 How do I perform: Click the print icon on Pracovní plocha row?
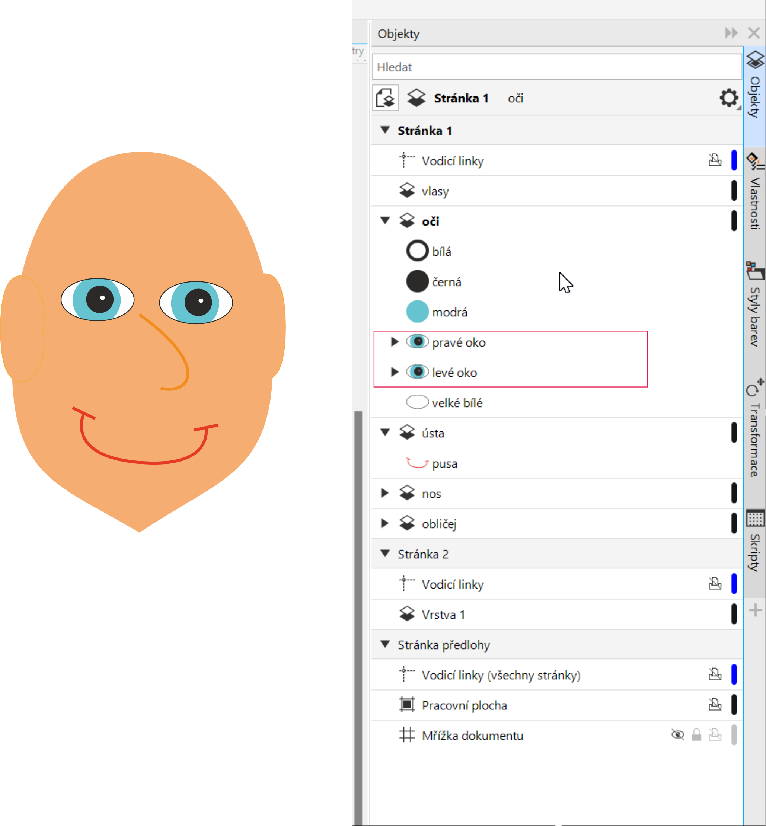click(715, 705)
